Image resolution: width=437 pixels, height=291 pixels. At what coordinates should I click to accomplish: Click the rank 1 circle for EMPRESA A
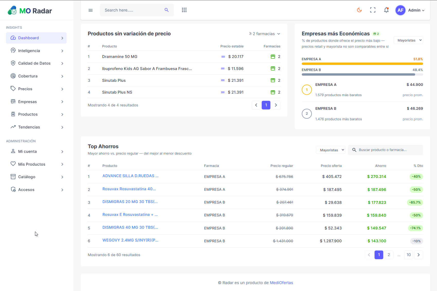pyautogui.click(x=307, y=90)
